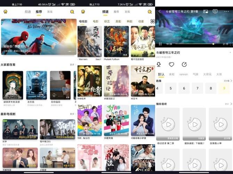The image size is (233, 174).
Task: Click the share icon next to the heart
Action: point(184,64)
